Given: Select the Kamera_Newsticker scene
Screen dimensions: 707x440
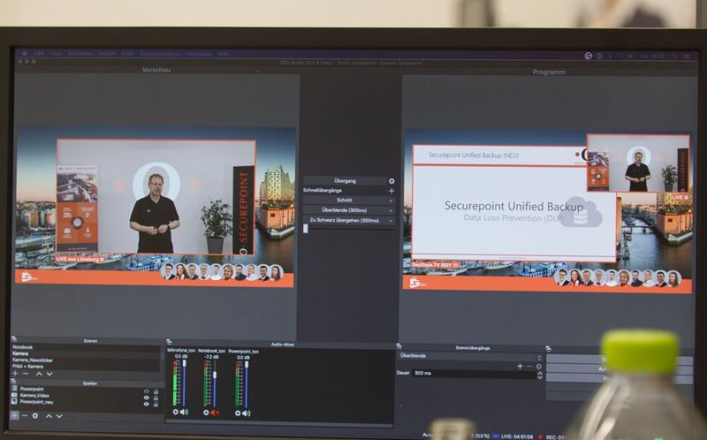Looking at the screenshot, I should click(86, 360).
